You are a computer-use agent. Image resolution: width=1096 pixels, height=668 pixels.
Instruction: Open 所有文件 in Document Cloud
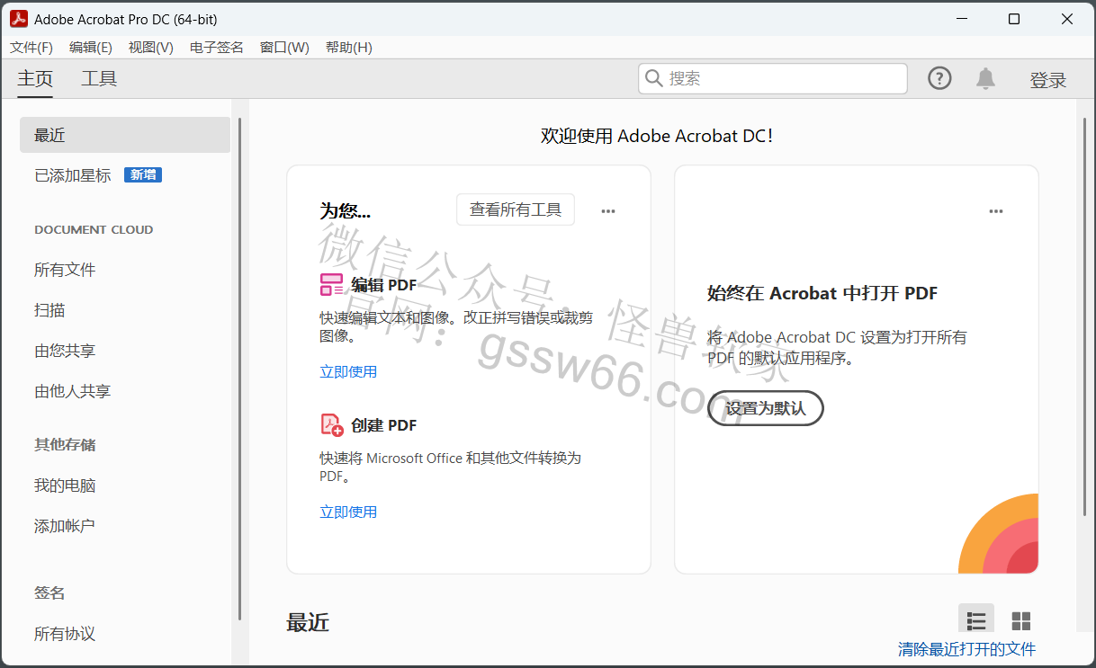[65, 270]
